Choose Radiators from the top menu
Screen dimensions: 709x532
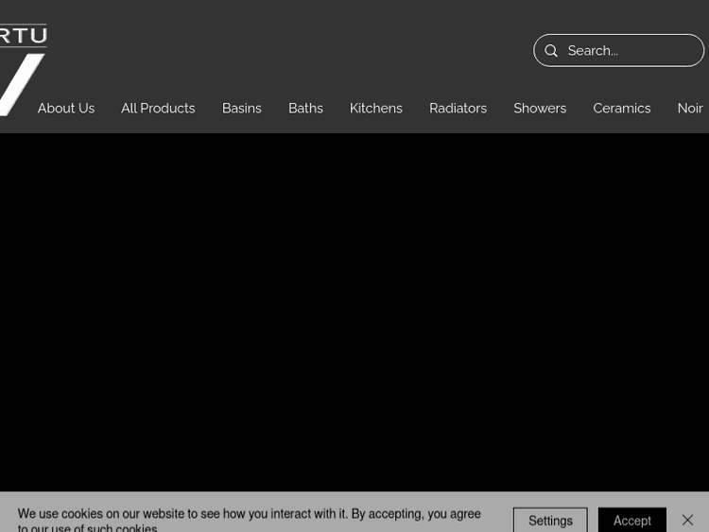pos(458,109)
